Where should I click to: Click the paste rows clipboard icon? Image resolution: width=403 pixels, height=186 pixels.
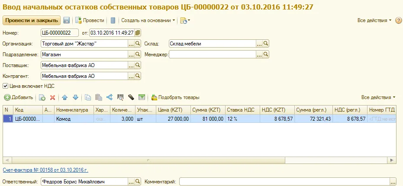pos(99,97)
